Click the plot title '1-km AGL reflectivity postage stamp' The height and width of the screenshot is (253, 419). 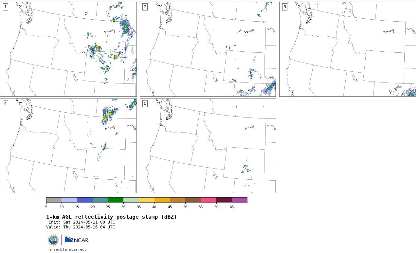[x=111, y=217]
